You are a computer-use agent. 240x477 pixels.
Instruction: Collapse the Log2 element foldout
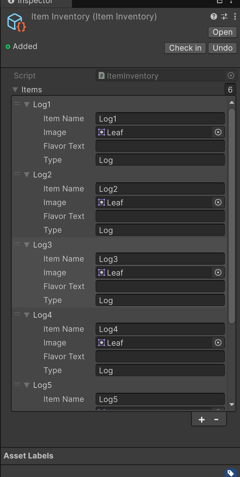click(26, 174)
